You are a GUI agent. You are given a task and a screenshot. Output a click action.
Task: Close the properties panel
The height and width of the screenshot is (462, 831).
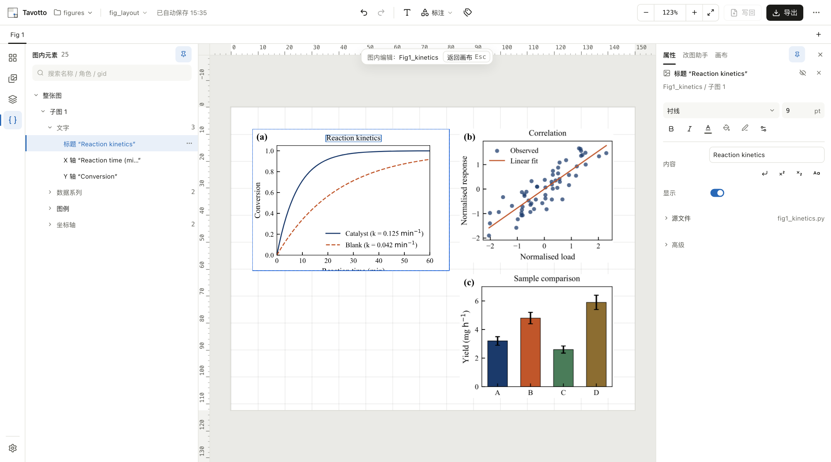click(x=820, y=55)
